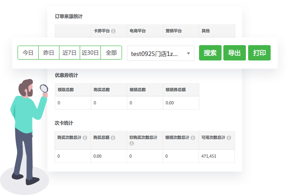Show 全部 date range data
290x195 pixels.
(111, 53)
